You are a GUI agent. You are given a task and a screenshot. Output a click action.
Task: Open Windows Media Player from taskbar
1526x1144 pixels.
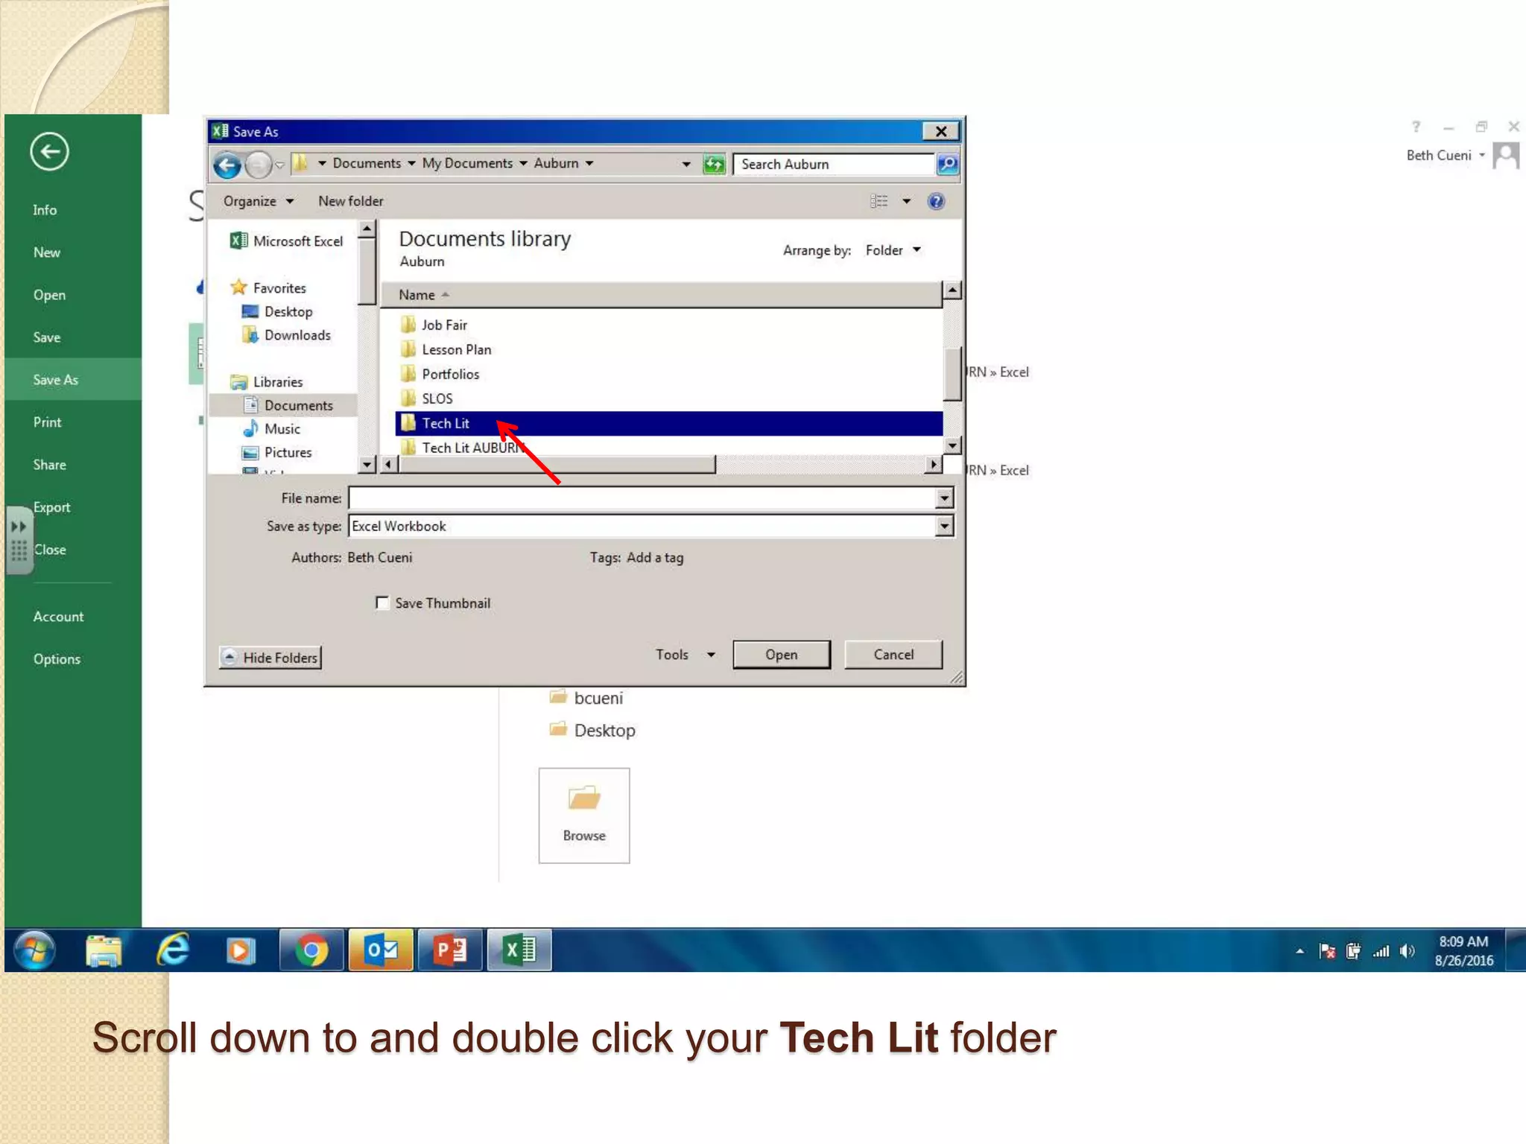coord(241,950)
